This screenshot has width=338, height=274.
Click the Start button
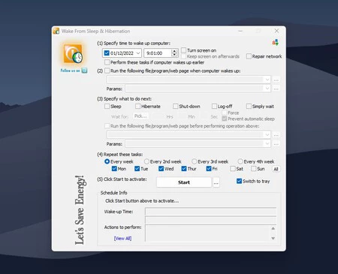tap(184, 182)
